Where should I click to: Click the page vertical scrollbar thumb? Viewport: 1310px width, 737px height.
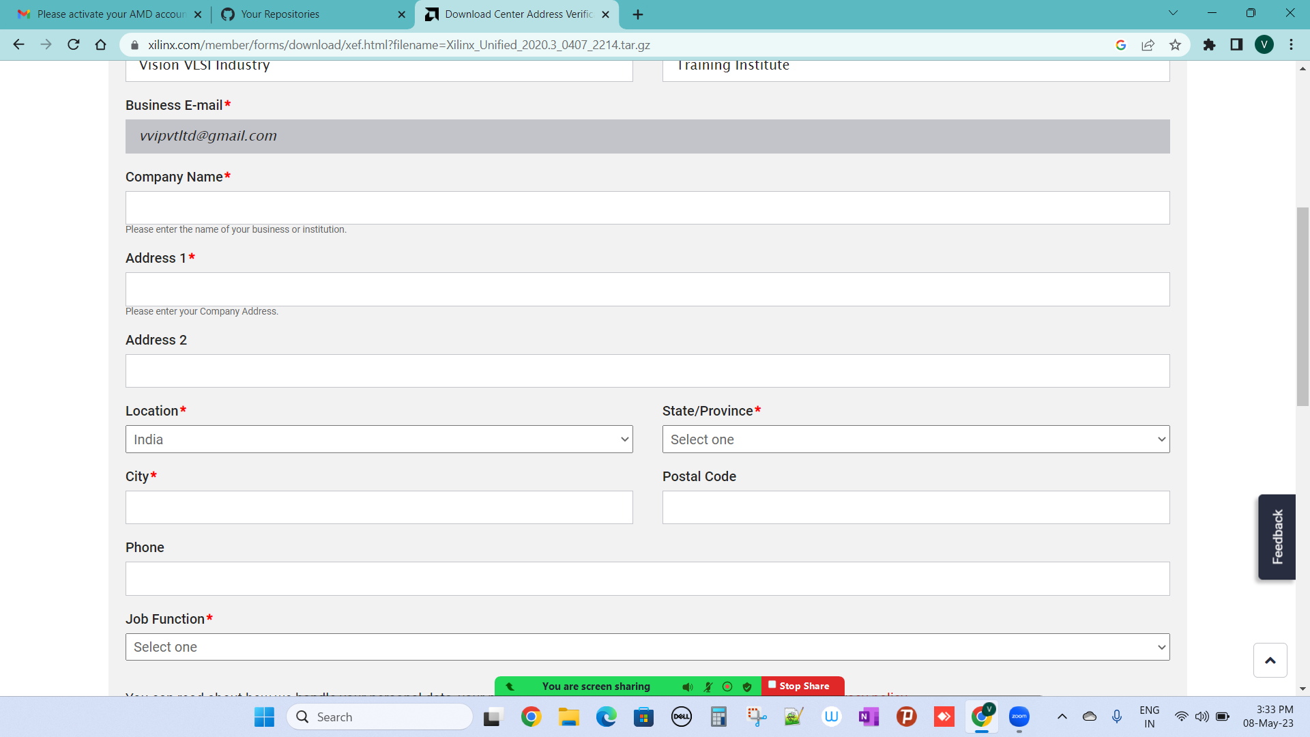pos(1302,307)
